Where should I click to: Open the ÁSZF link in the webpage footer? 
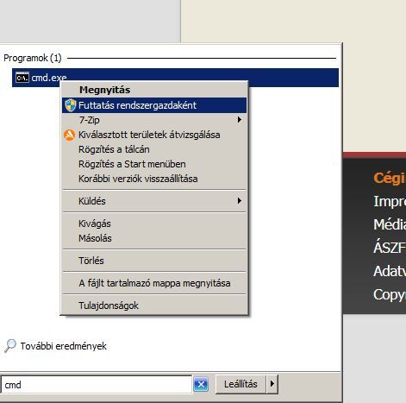390,248
